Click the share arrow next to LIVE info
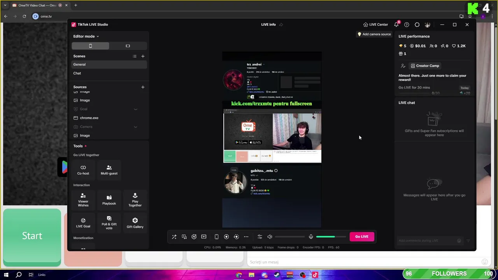This screenshot has width=498, height=280. point(281,24)
